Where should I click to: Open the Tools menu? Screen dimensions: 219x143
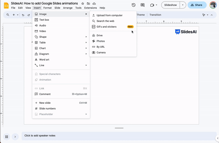click(78, 8)
